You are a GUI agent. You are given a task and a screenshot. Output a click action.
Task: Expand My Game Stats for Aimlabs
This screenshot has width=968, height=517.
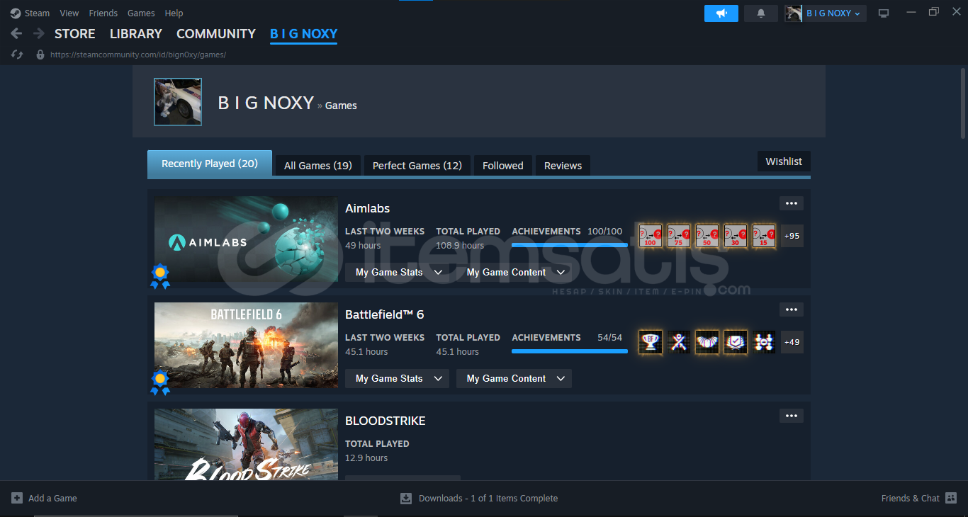[397, 272]
